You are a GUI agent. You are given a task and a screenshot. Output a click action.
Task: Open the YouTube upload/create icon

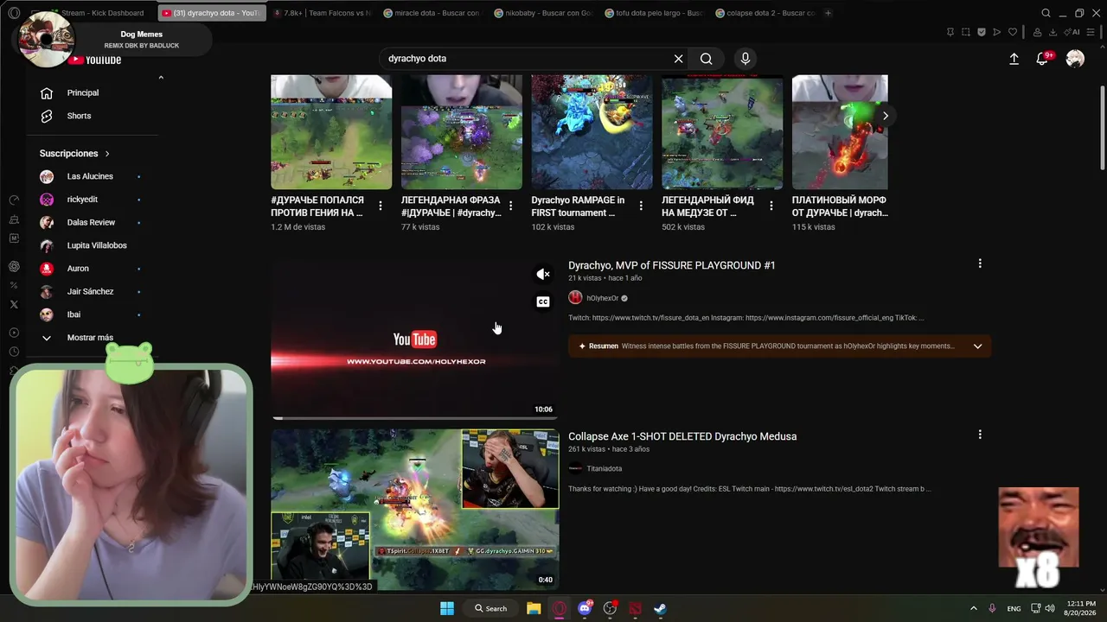(x=1014, y=59)
